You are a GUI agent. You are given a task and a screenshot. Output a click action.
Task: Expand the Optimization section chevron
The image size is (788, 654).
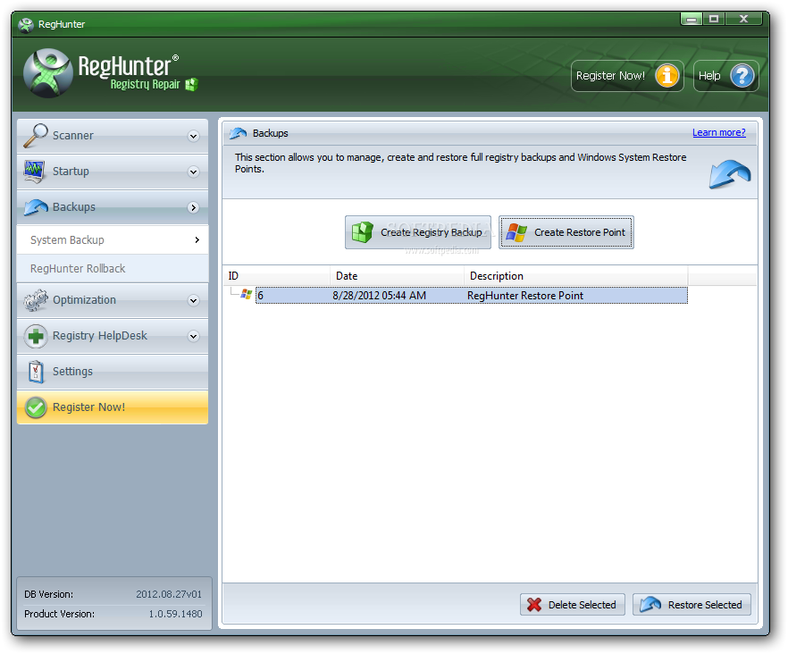pyautogui.click(x=194, y=300)
